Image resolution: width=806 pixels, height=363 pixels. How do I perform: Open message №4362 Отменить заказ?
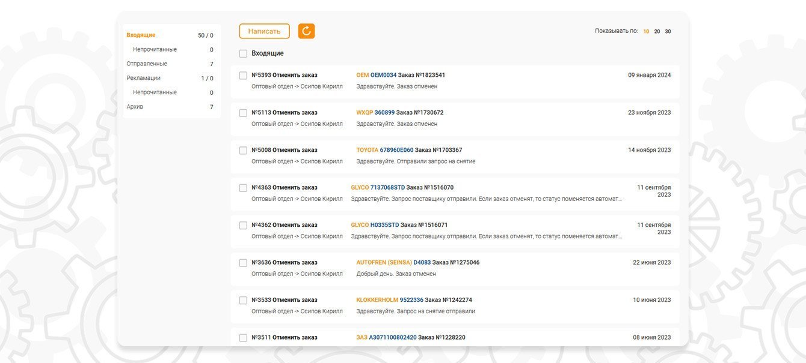tap(285, 225)
